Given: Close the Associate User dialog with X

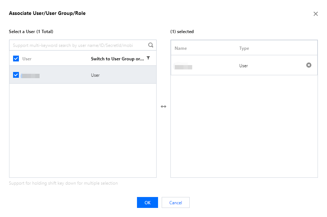Looking at the screenshot, I should coord(315,14).
